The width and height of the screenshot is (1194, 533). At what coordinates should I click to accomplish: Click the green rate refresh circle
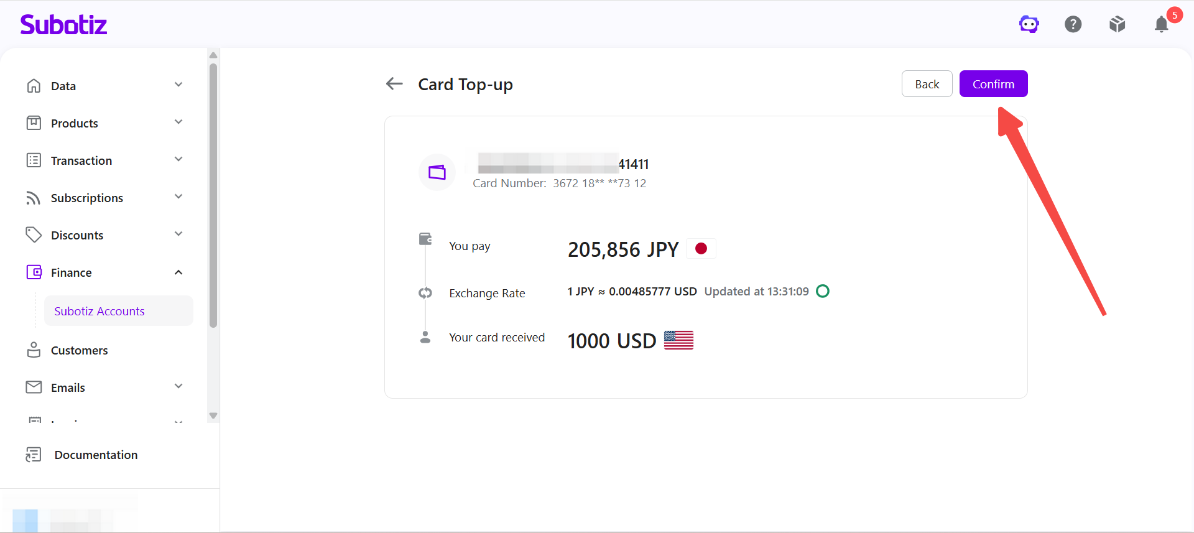(823, 291)
